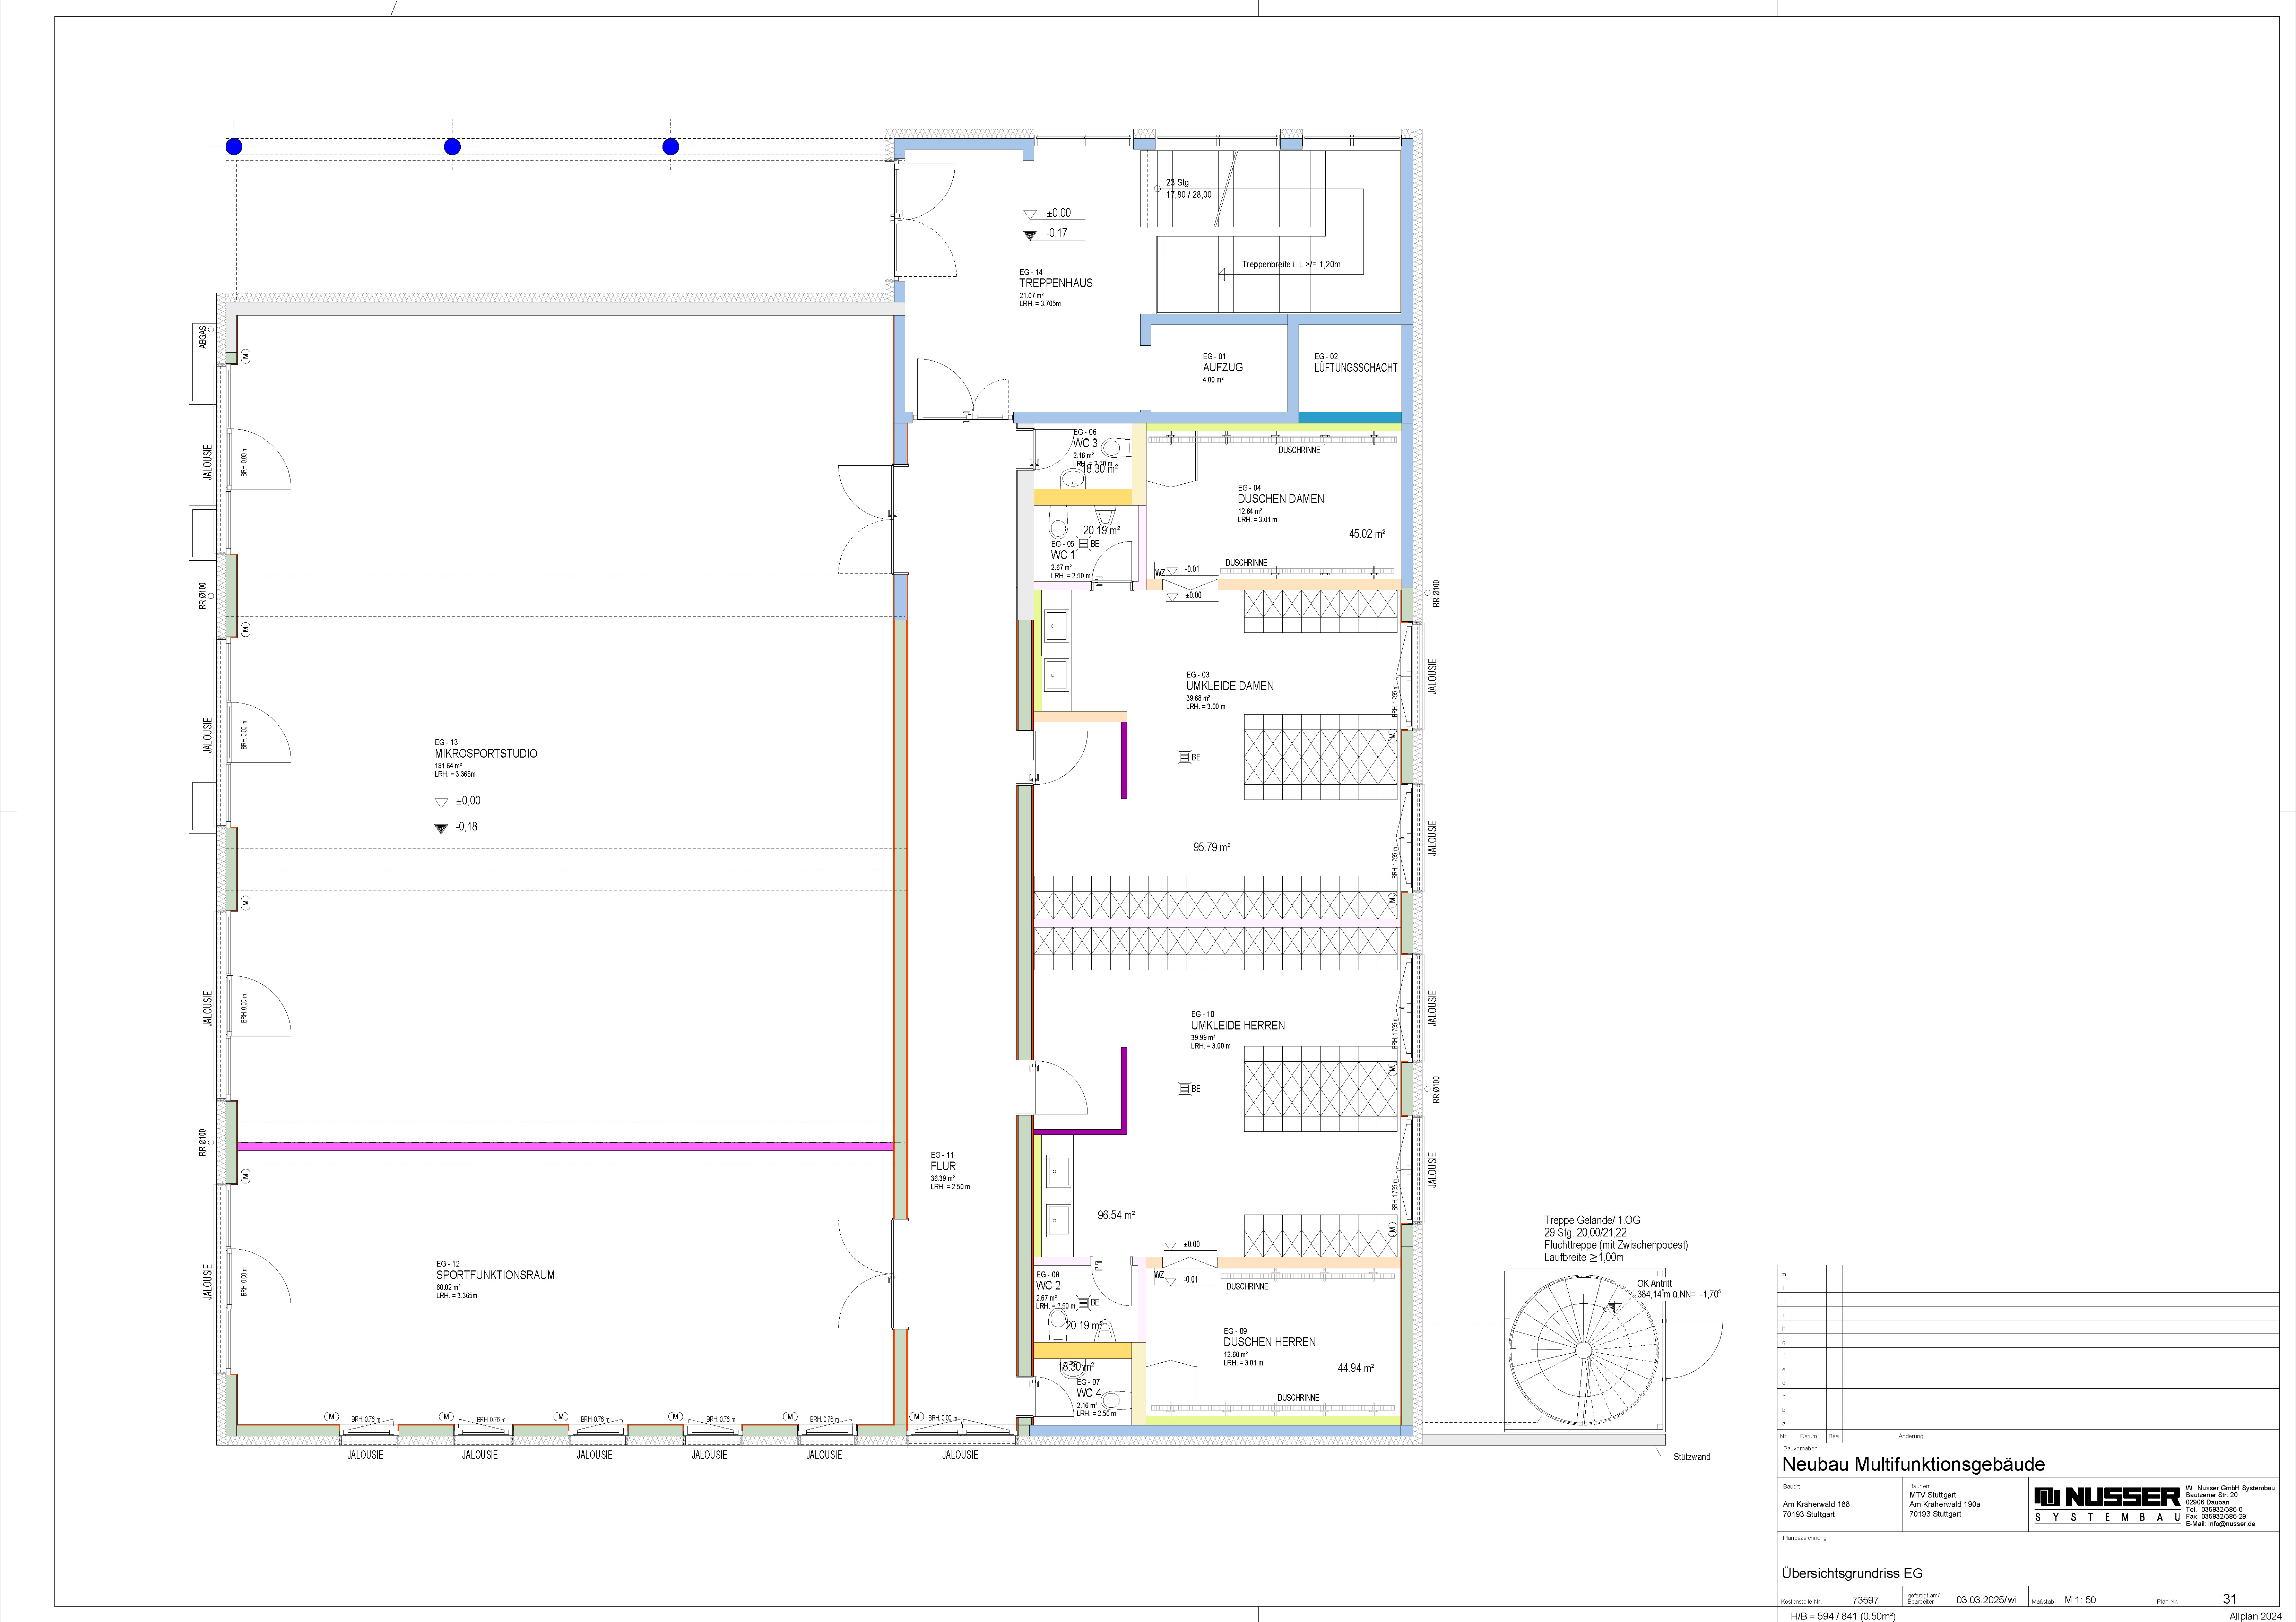Screen dimensions: 2296x1622
Task: Click the 'Am Kräherwald 188' Bauort address
Action: point(1816,1504)
